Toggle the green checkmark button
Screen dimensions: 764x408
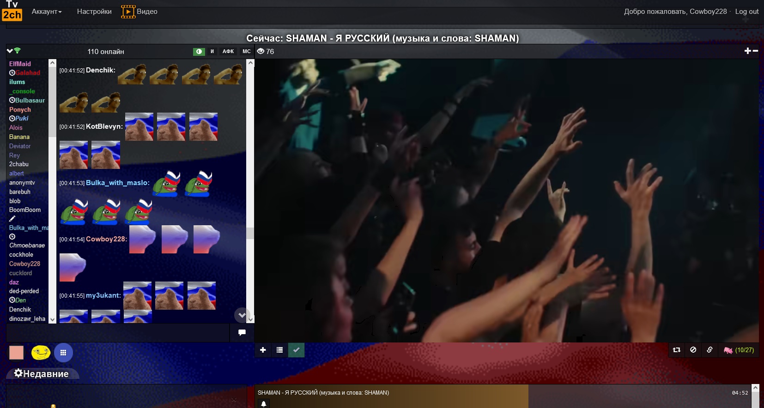click(x=296, y=350)
